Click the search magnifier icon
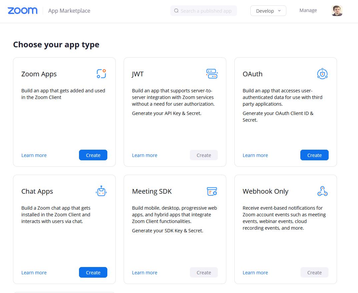Image resolution: width=358 pixels, height=293 pixels. pyautogui.click(x=176, y=11)
